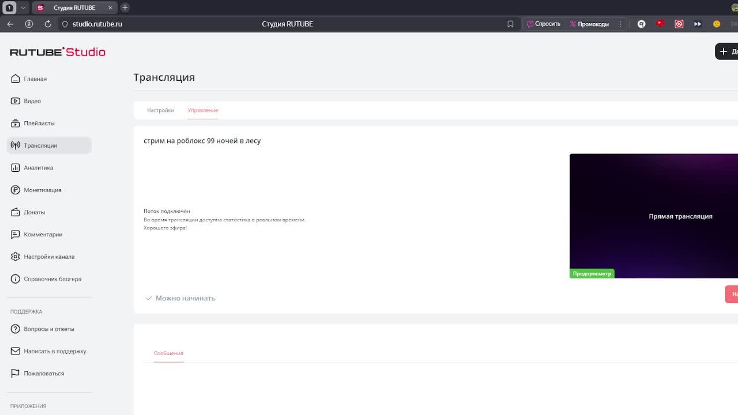Image resolution: width=738 pixels, height=415 pixels.
Task: Reload the page with refresh icon
Action: coord(48,24)
